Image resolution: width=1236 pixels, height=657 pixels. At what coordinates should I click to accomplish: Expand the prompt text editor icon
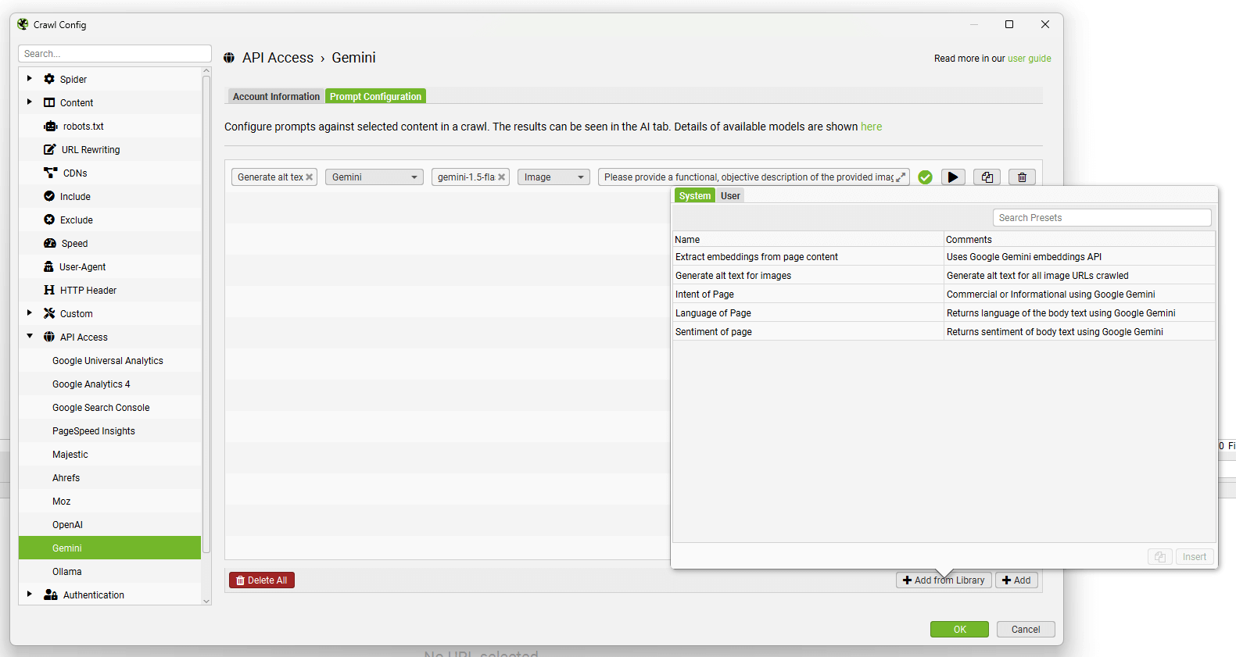[x=901, y=177]
